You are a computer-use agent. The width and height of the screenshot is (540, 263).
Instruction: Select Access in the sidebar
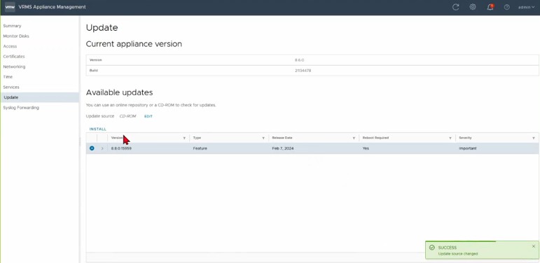[x=10, y=46]
